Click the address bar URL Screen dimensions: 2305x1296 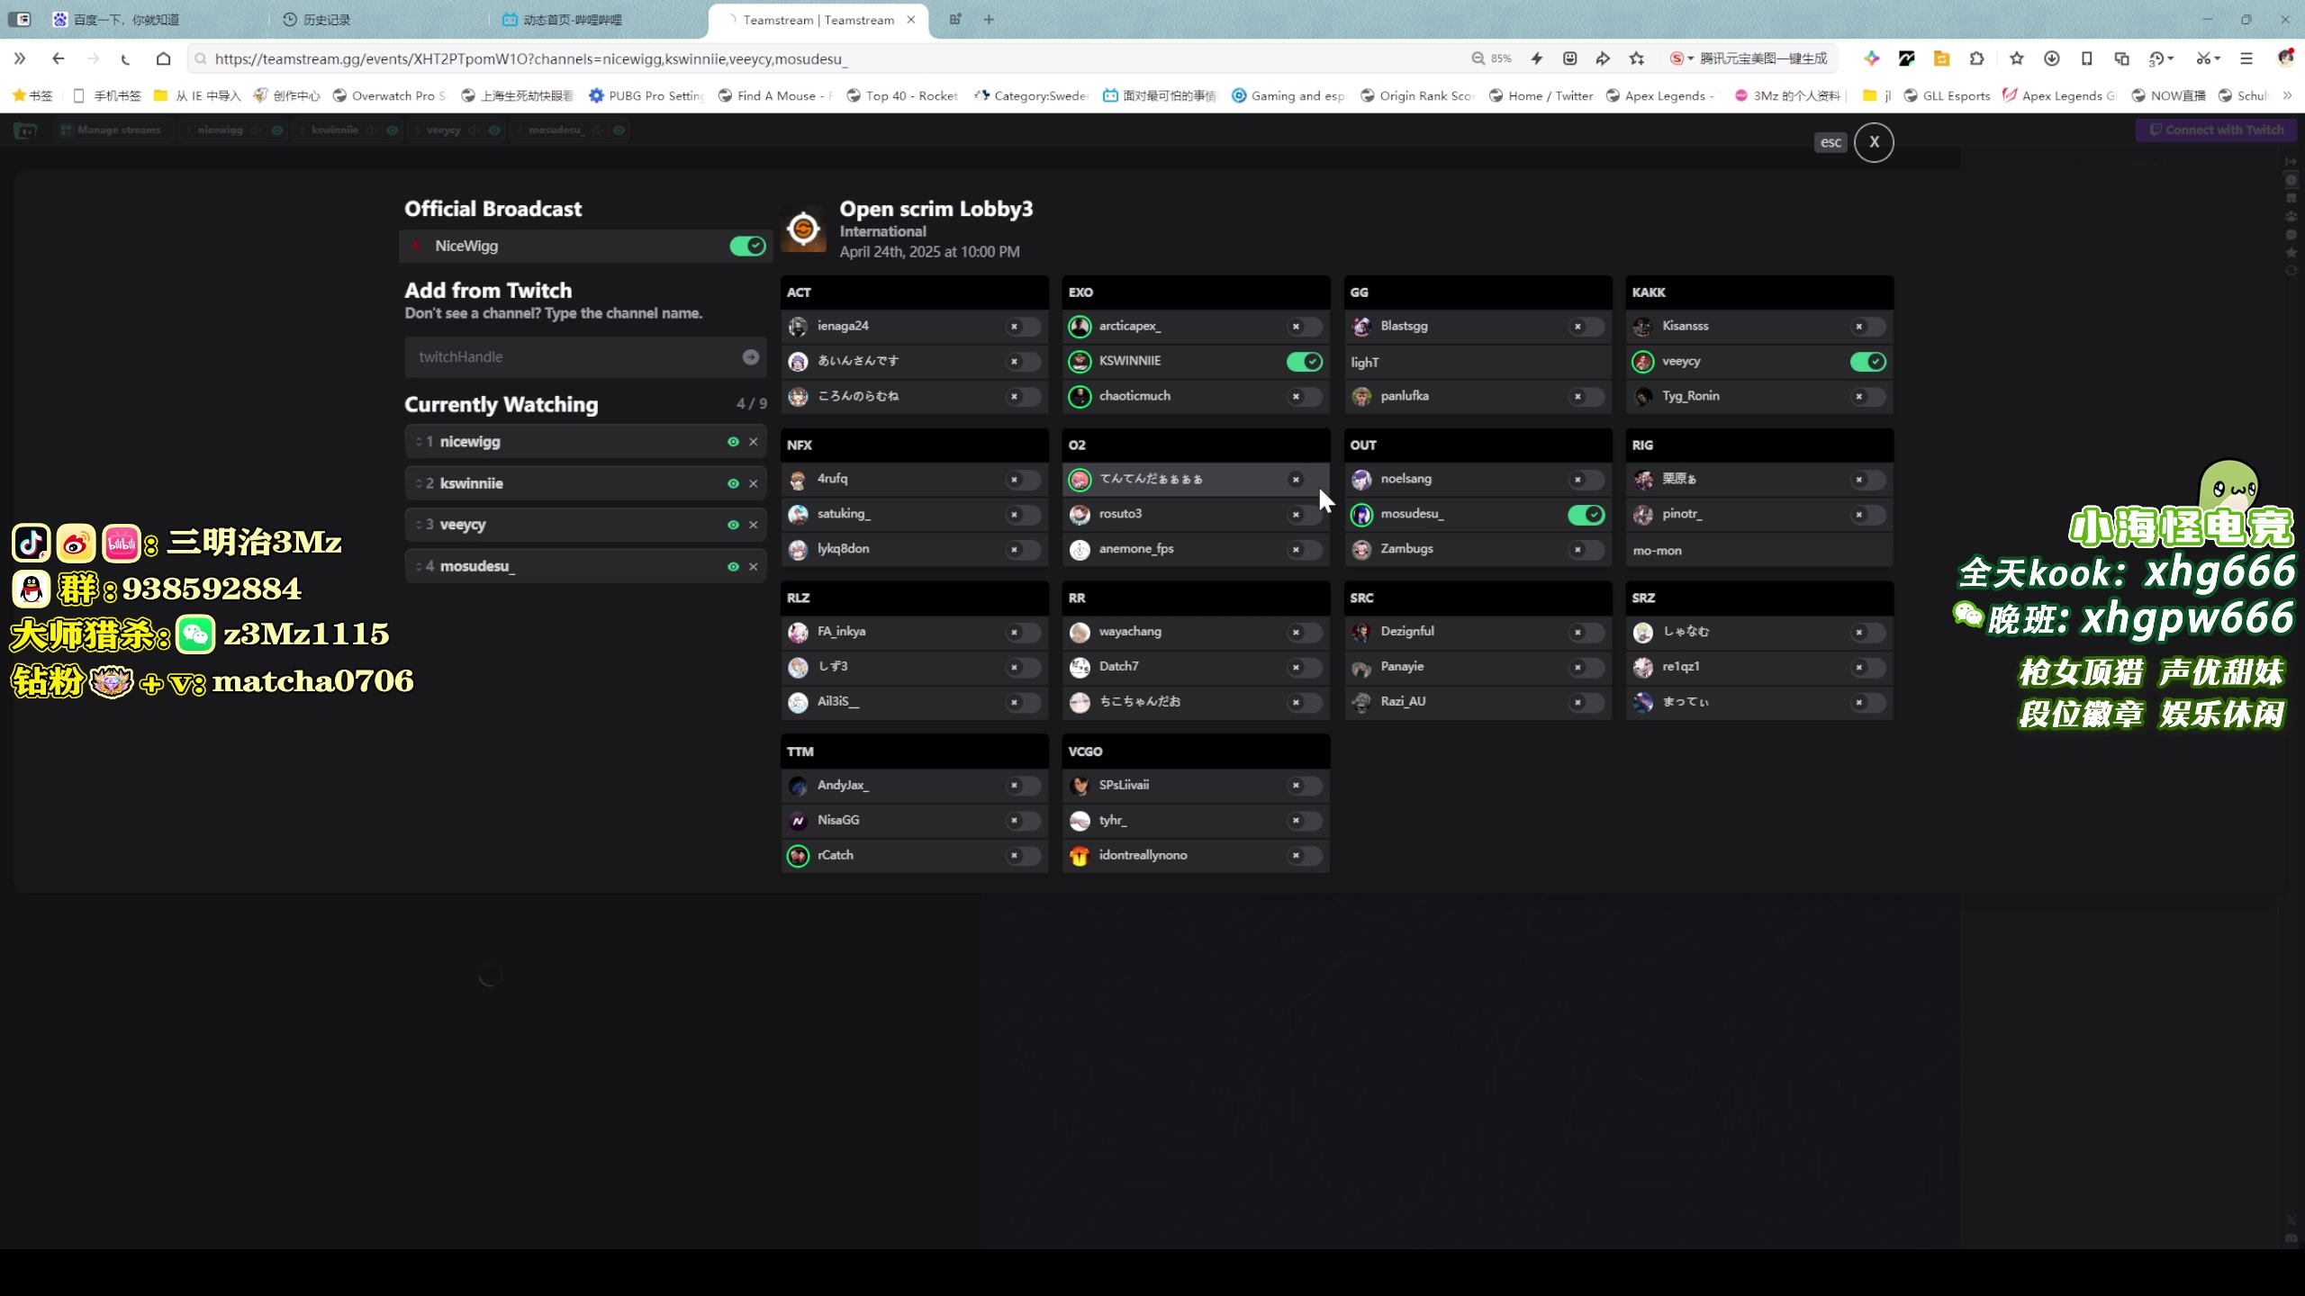[x=531, y=58]
